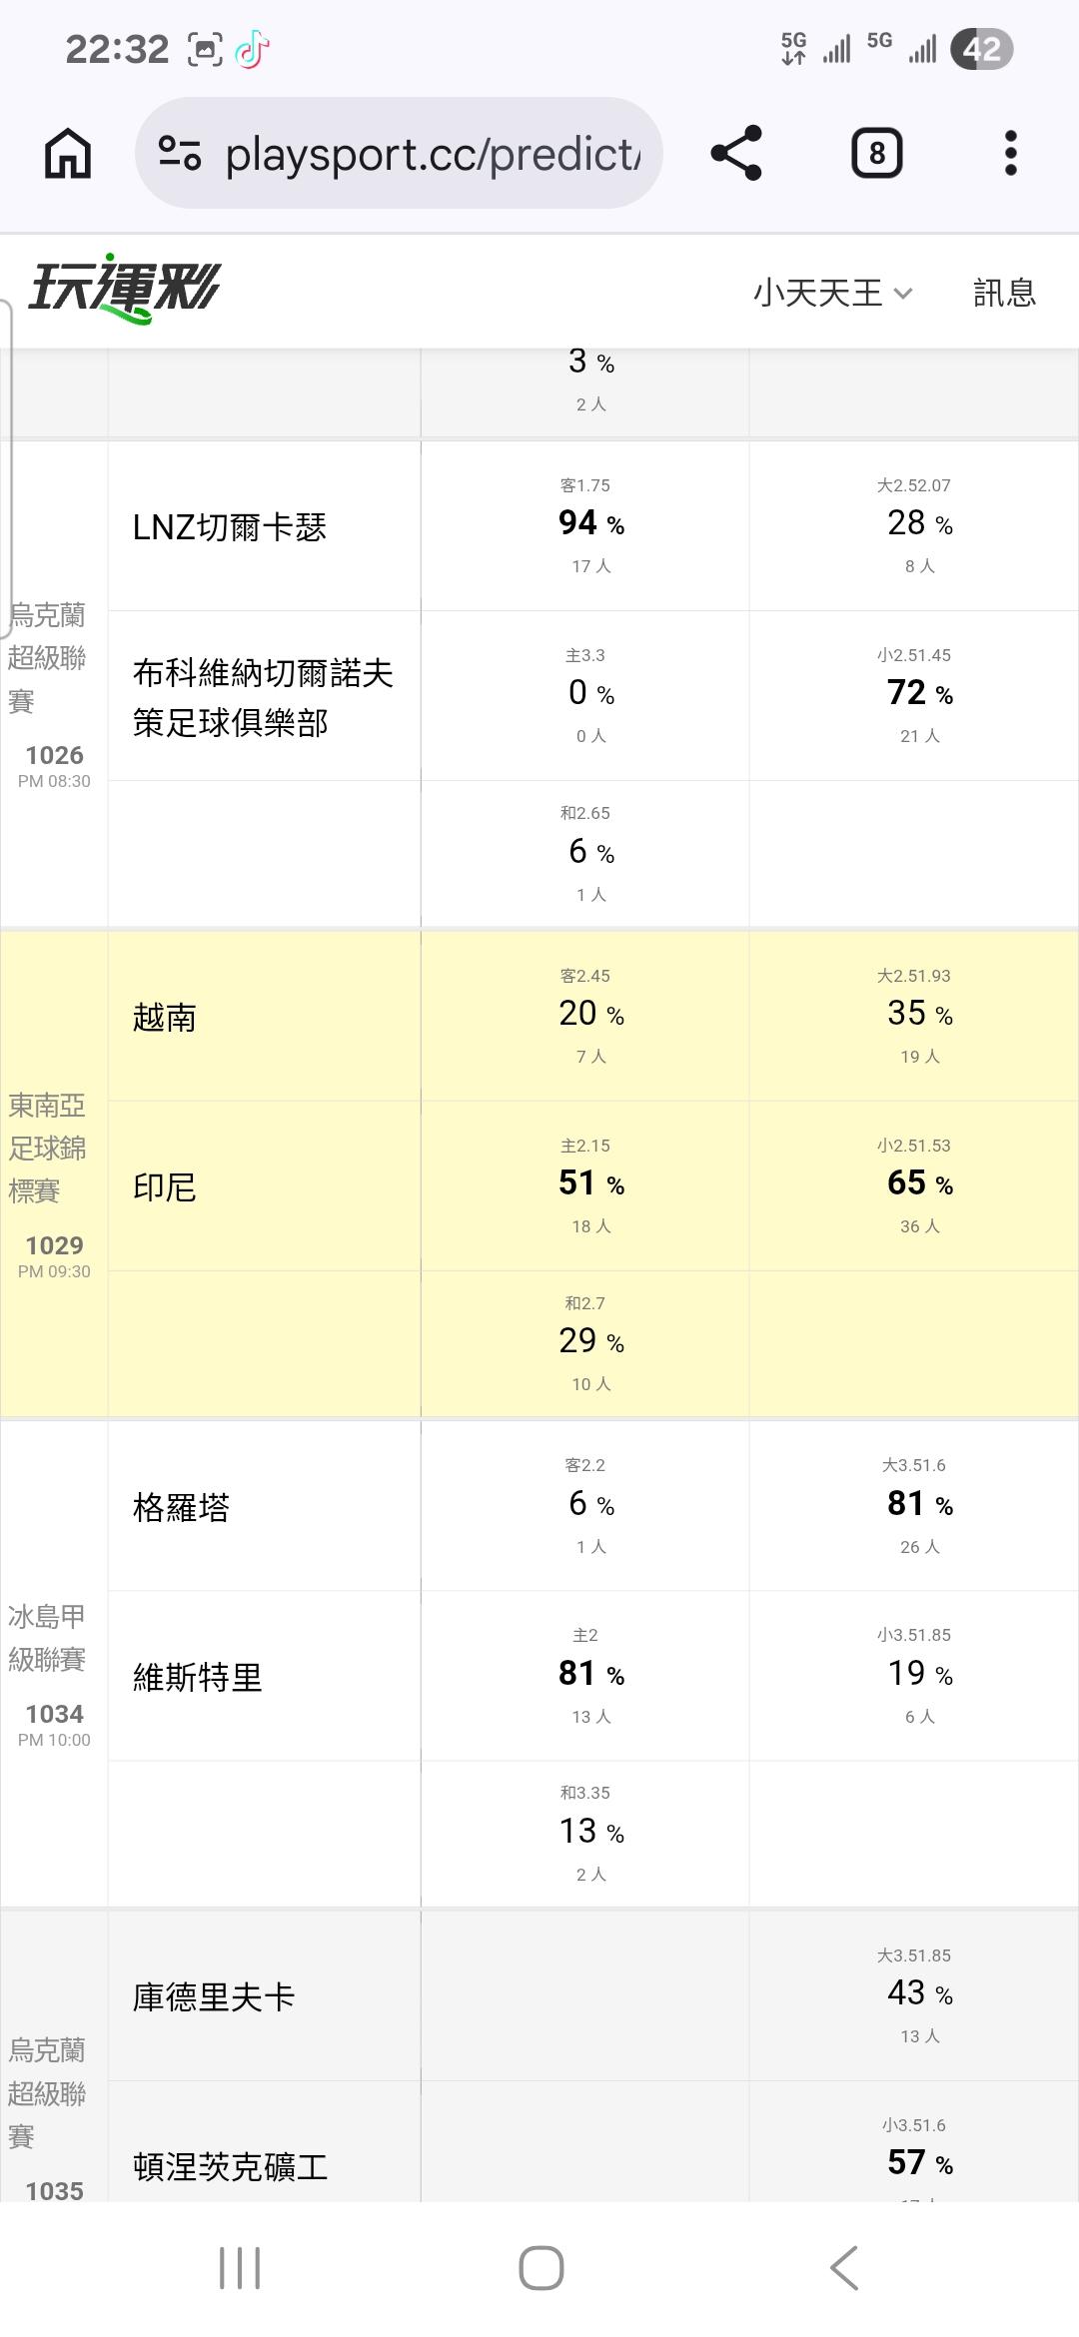
Task: Click team name 布科維納切爾諾夫策足球俱樂部
Action: 263,697
